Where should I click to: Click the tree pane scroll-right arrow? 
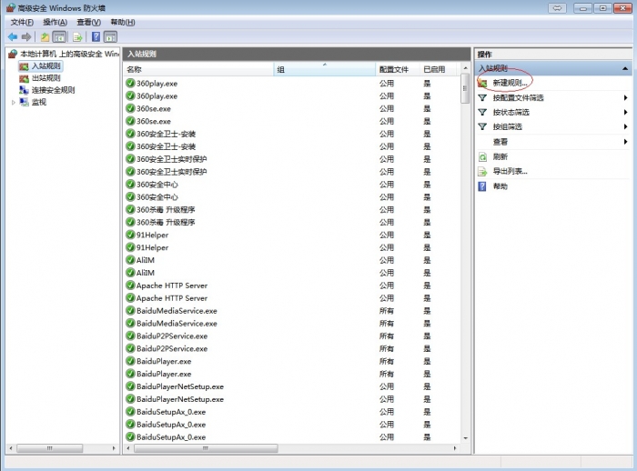click(114, 448)
